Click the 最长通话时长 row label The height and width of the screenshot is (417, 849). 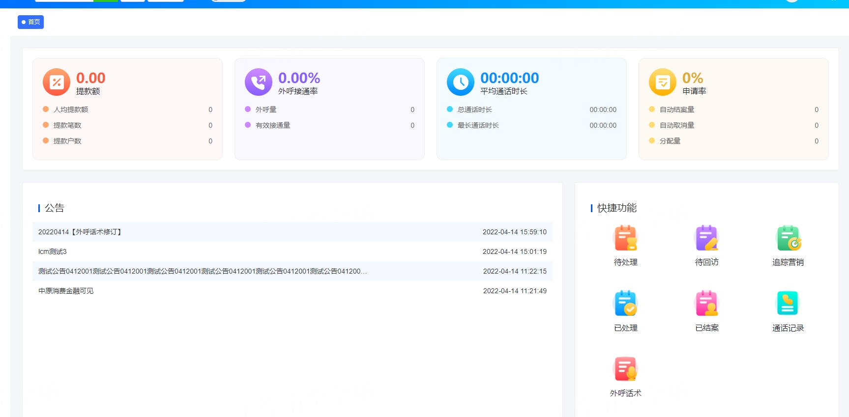coord(478,125)
